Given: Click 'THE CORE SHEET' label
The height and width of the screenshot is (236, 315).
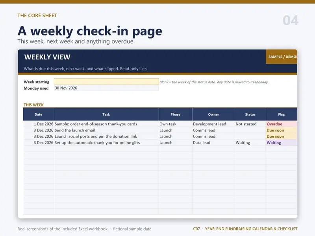Looking at the screenshot, I should coord(37,15).
